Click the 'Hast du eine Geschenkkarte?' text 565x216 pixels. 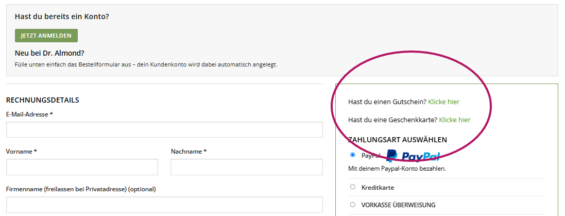(x=393, y=120)
